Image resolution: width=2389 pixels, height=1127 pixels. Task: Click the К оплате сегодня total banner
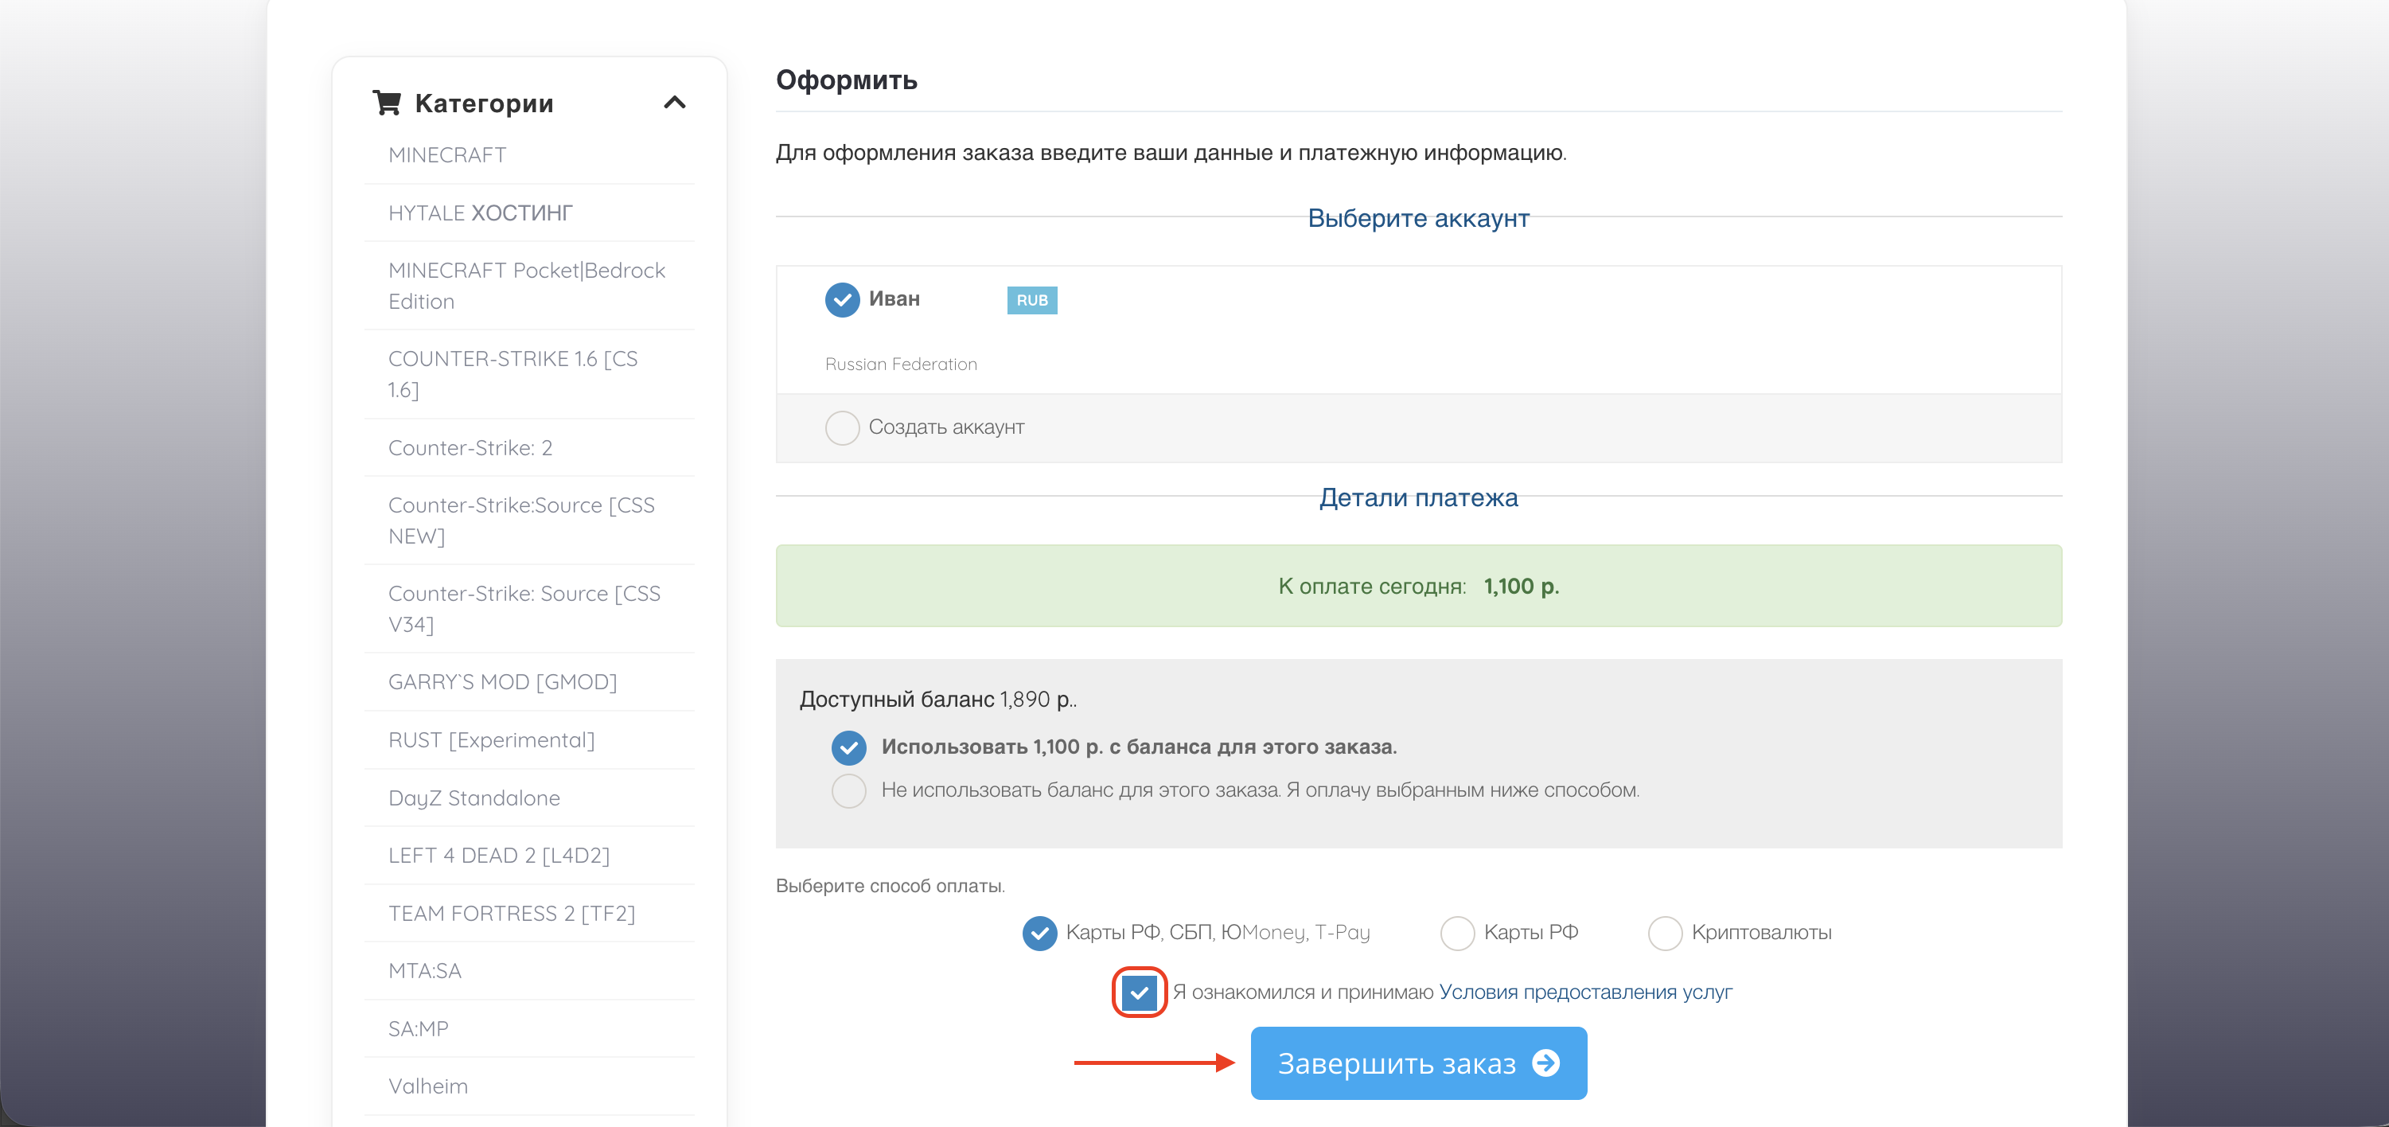point(1418,587)
